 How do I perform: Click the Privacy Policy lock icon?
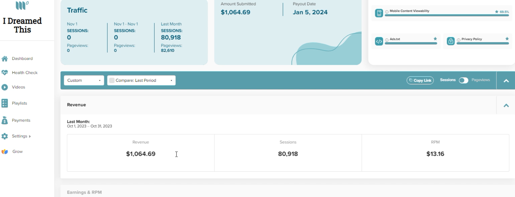coord(451,41)
